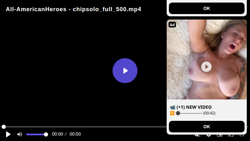Image resolution: width=250 pixels, height=141 pixels.
Task: Click the seek bar handle at start
Action: [4, 127]
